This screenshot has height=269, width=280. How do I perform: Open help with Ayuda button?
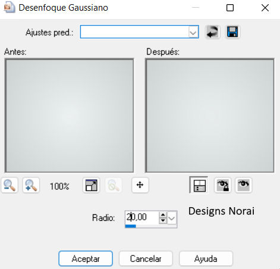[x=206, y=259]
